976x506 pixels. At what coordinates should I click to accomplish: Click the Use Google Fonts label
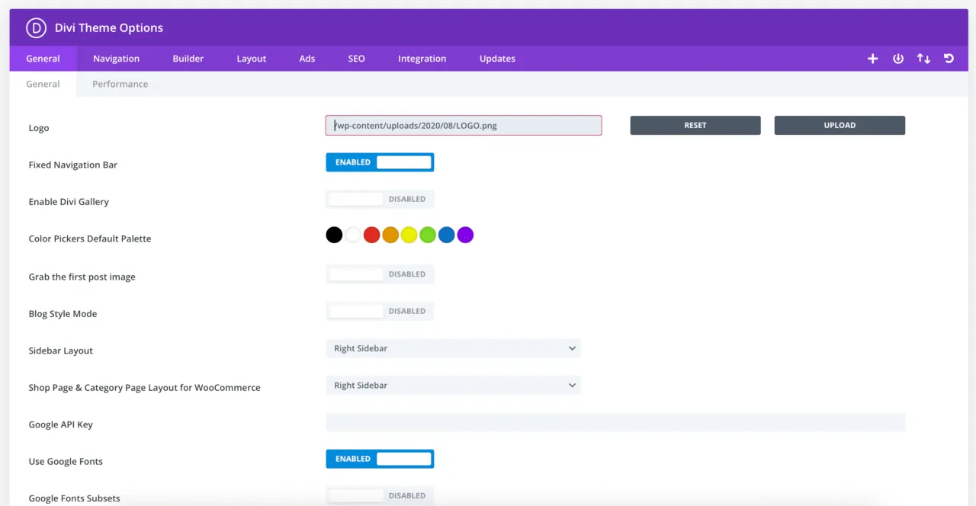point(66,461)
